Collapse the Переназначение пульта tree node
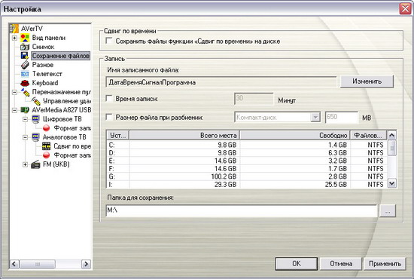This screenshot has width=414, height=279. 14,92
